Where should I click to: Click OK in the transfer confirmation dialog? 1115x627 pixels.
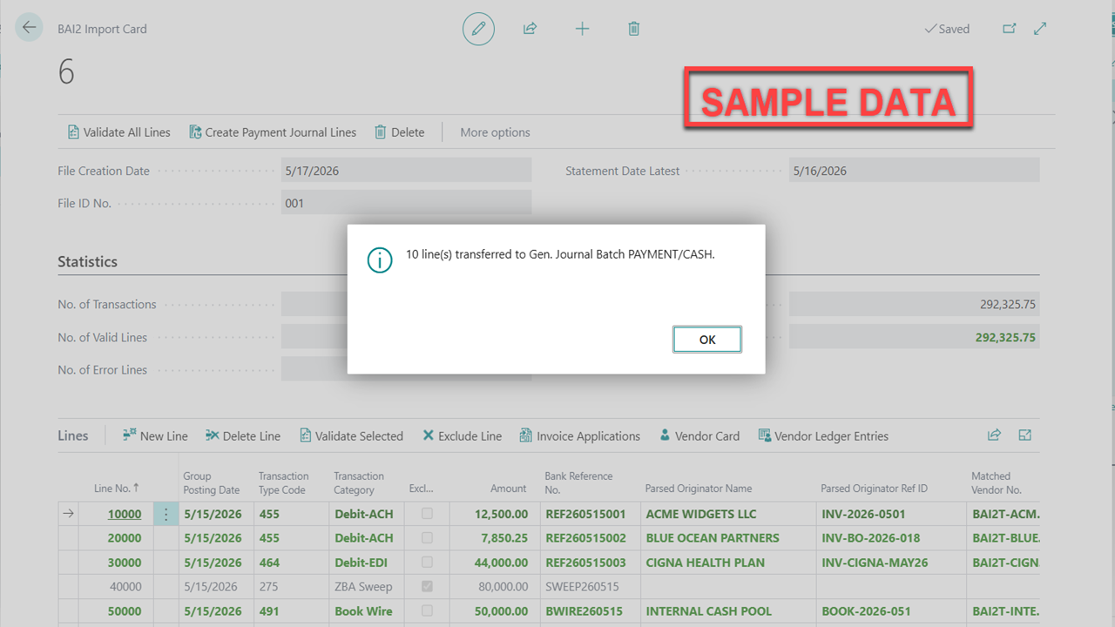click(x=706, y=340)
